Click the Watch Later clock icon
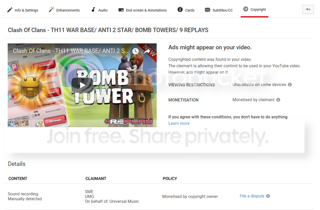This screenshot has width=320, height=210. coord(135,51)
